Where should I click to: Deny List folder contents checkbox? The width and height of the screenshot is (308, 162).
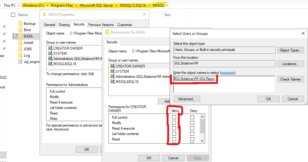click(192, 134)
